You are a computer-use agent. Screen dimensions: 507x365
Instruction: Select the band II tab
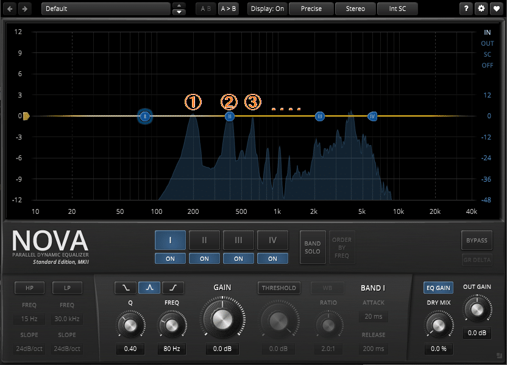point(204,240)
